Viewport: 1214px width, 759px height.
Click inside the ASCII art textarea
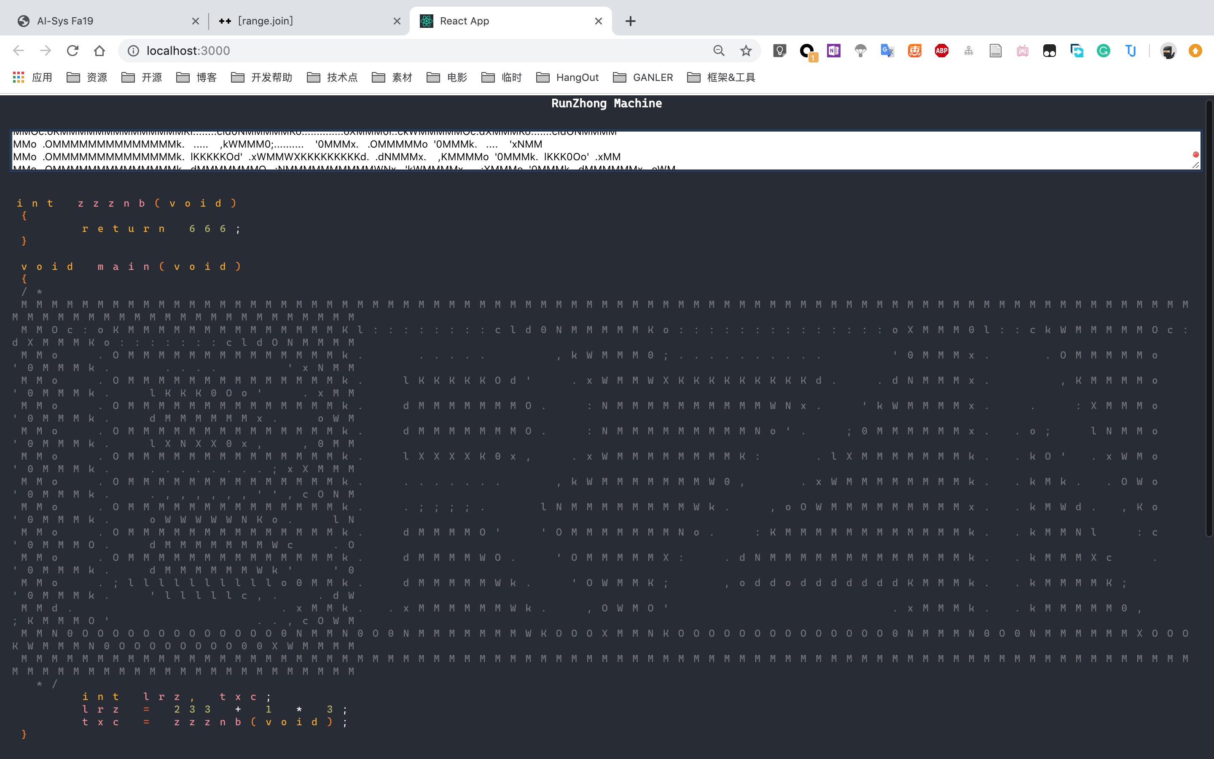[602, 150]
